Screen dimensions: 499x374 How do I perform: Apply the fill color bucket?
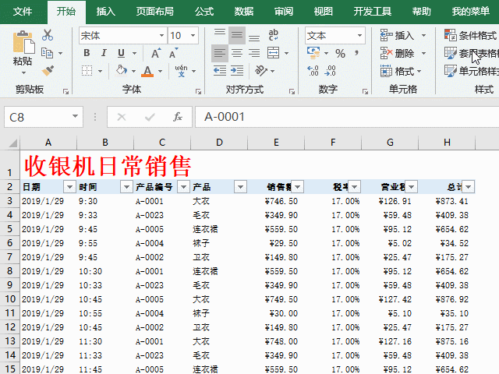122,70
